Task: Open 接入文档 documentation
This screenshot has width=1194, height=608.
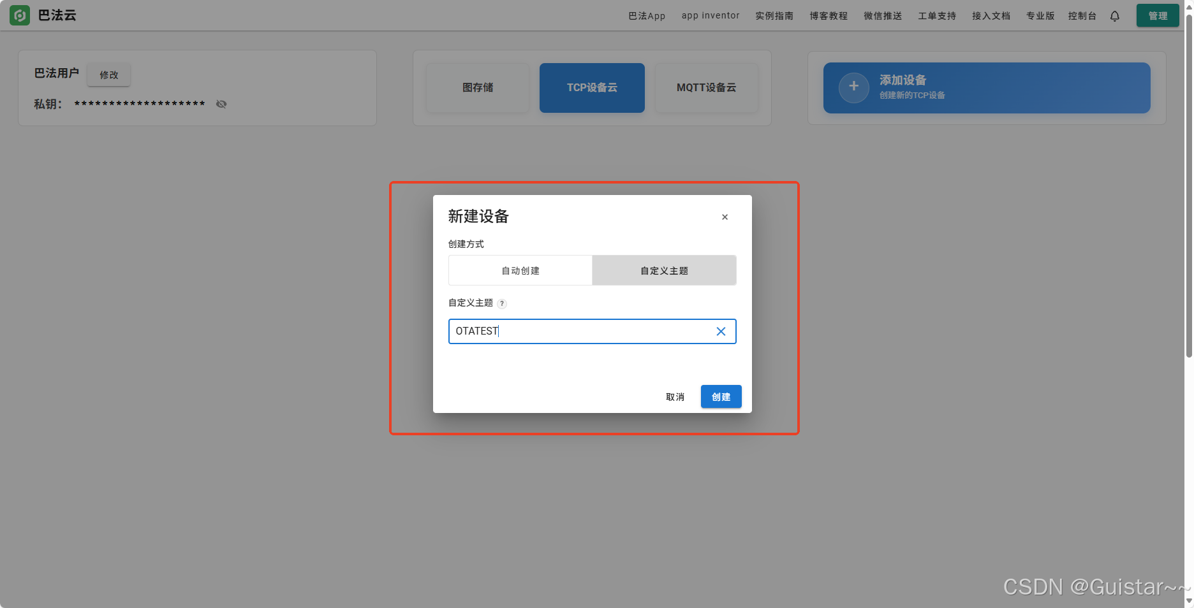Action: [x=991, y=15]
